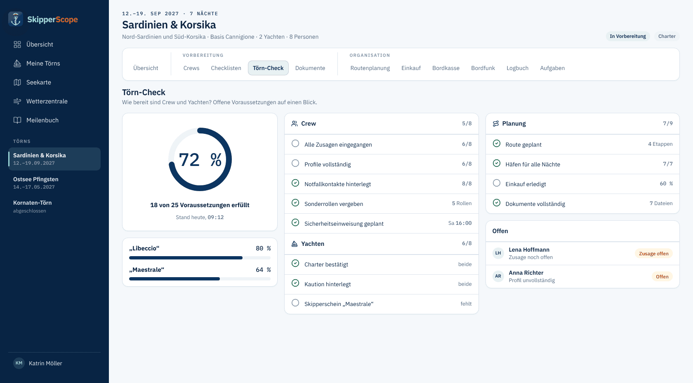Viewport: 693px width, 383px height.
Task: Click the „Libeccio“ progress bar
Action: [x=200, y=258]
